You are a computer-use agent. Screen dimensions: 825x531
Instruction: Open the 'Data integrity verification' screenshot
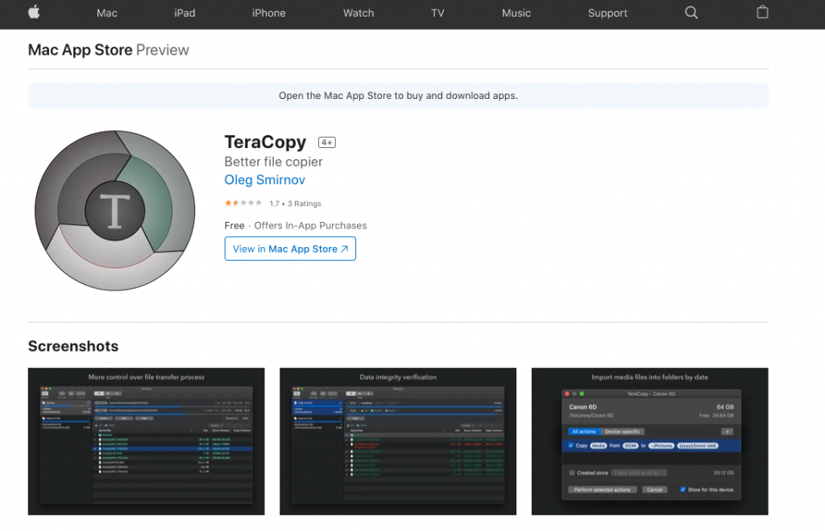[x=398, y=441]
